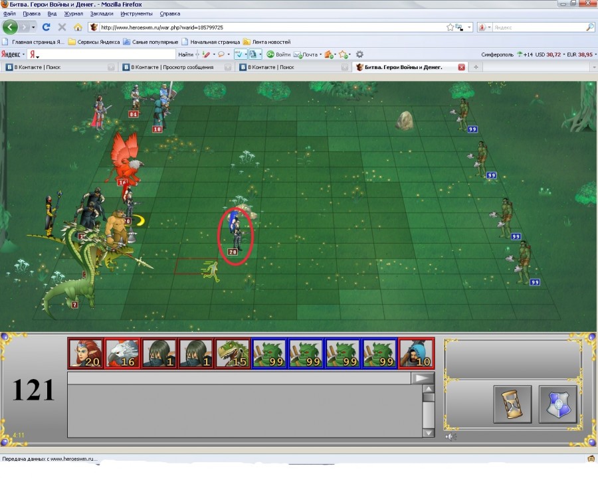Click the Yandex toolbar pencil highlighter icon
The image size is (598, 478).
click(207, 54)
